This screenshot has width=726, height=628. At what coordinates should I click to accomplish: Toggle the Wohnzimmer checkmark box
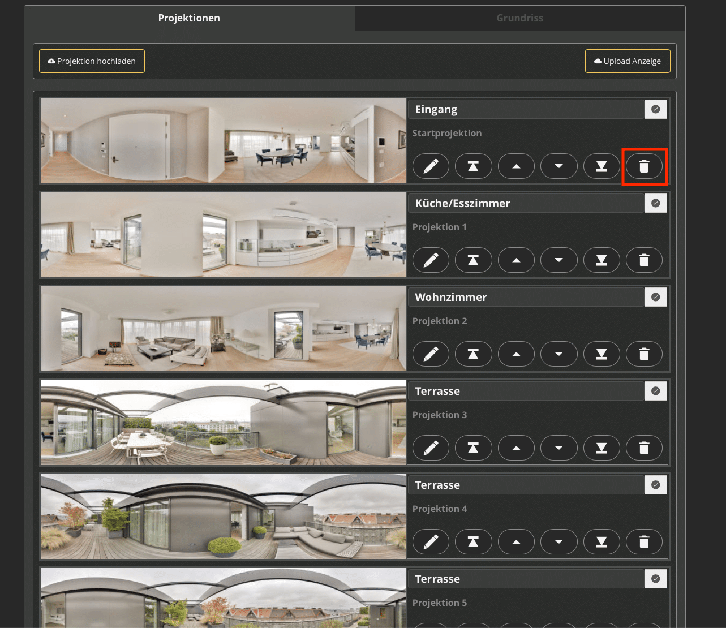[x=655, y=297]
